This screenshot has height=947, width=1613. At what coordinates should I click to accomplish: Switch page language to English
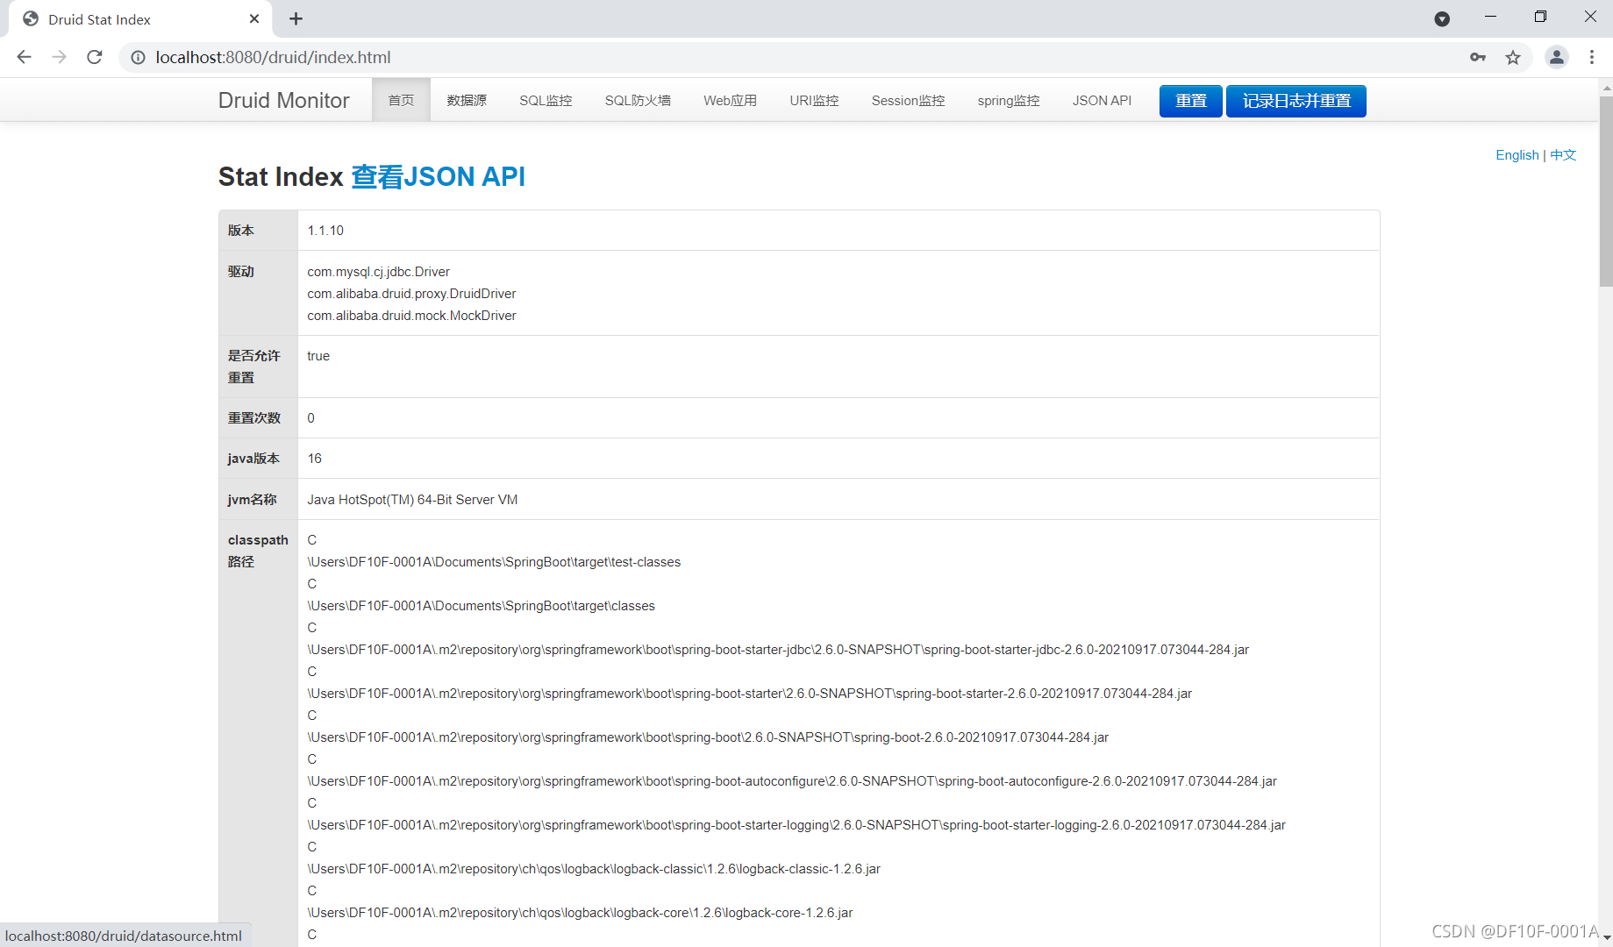coord(1517,155)
